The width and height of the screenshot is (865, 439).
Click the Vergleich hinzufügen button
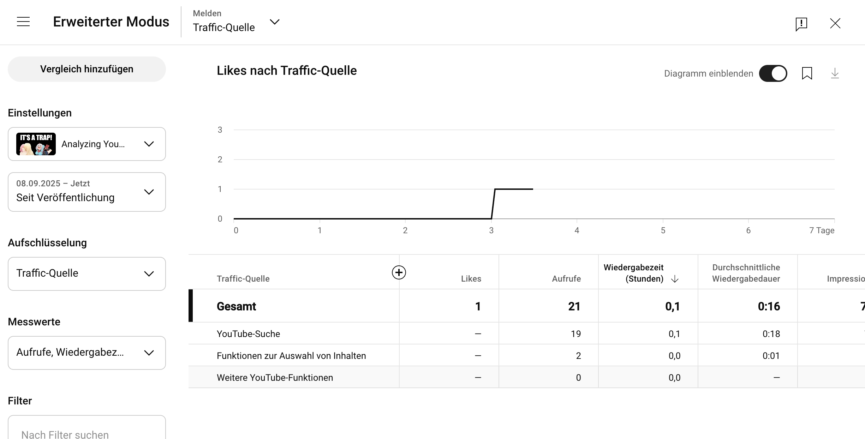tap(87, 69)
